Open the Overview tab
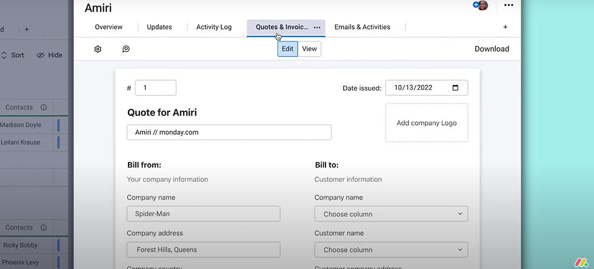This screenshot has height=269, width=594. click(108, 27)
